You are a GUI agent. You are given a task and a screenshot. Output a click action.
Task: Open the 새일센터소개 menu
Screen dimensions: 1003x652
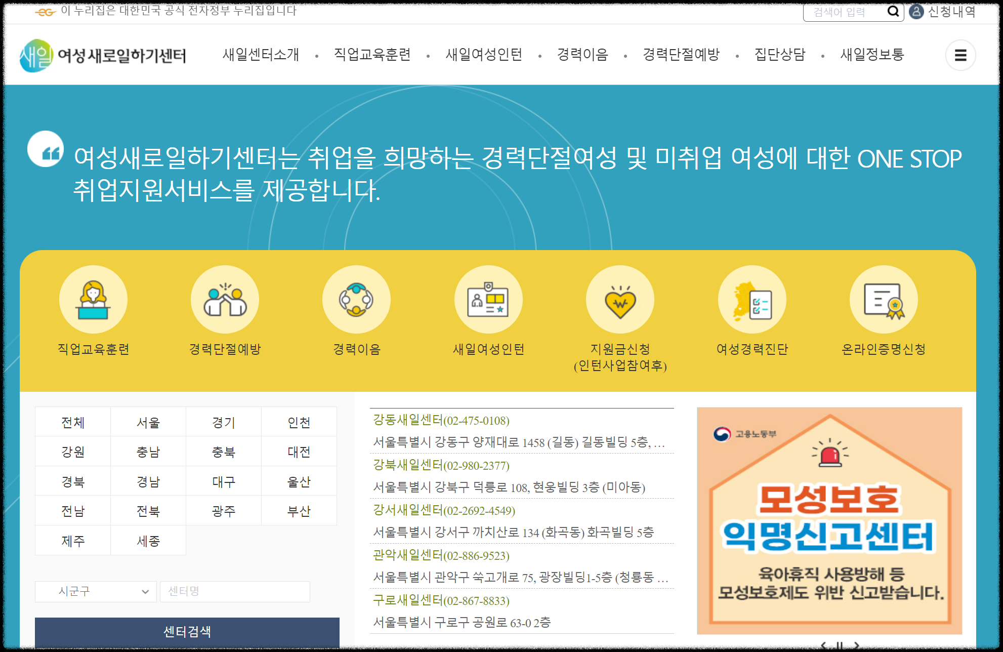261,55
